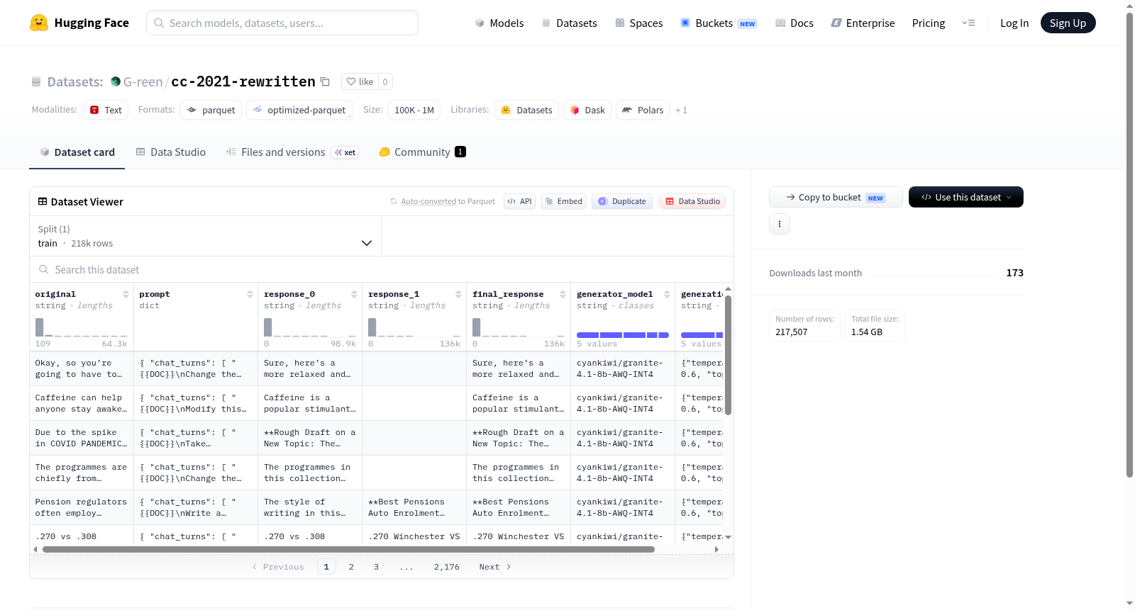This screenshot has width=1135, height=610.
Task: Click the Log In link
Action: click(x=1014, y=23)
